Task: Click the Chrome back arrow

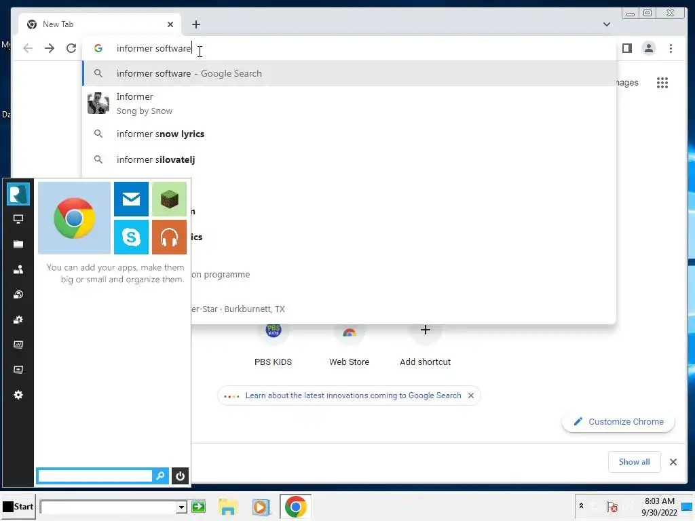Action: click(x=28, y=48)
